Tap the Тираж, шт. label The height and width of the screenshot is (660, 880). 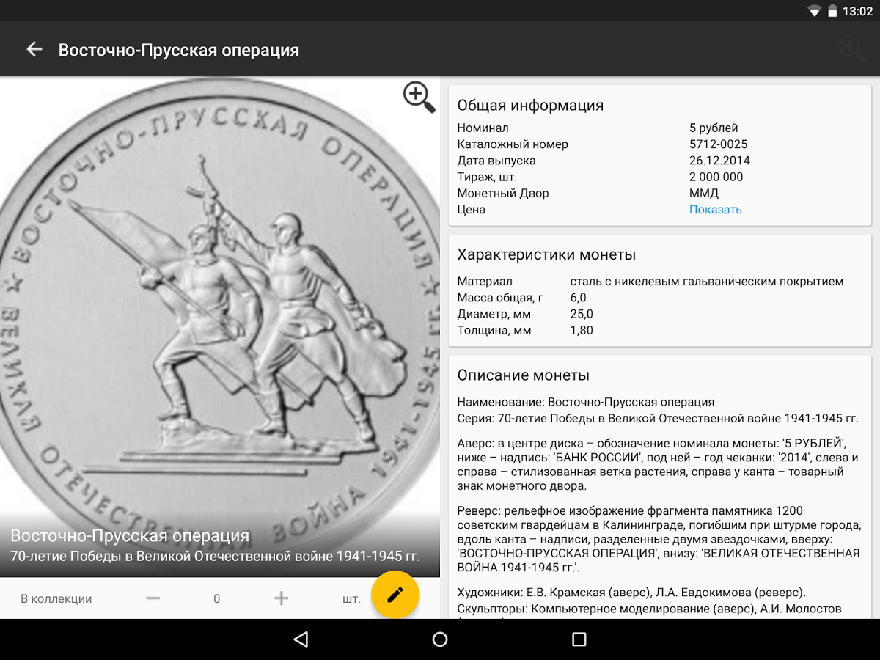coord(487,177)
